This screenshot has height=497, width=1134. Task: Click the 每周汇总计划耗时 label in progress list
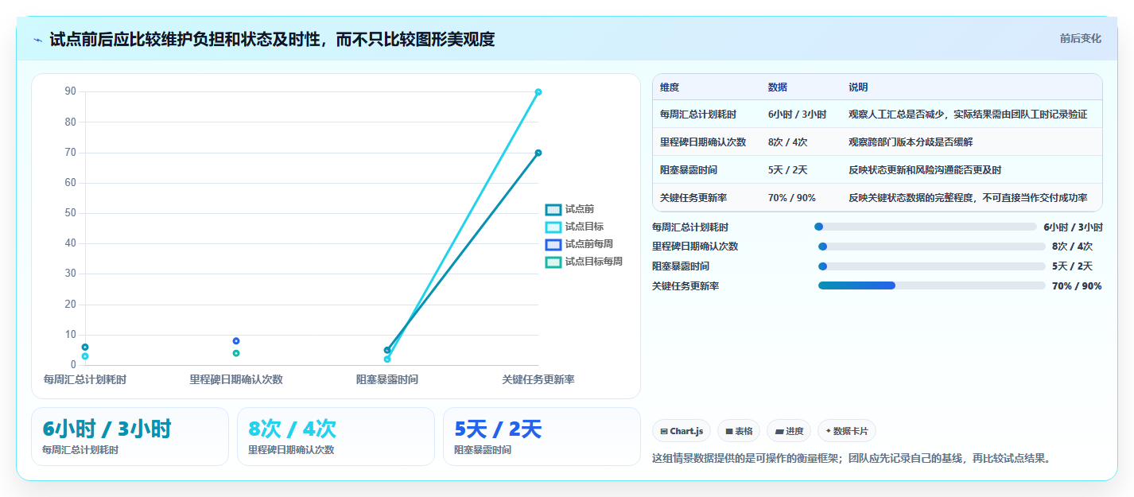690,227
